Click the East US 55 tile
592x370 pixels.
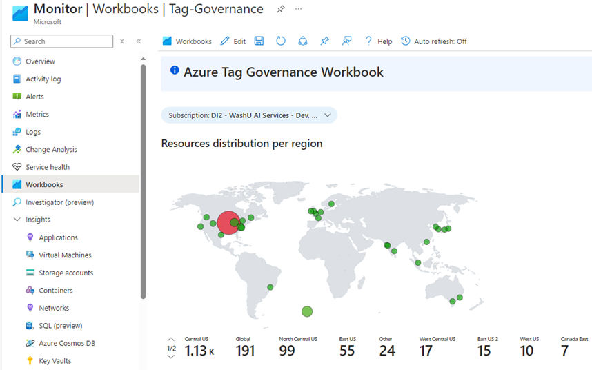[347, 347]
